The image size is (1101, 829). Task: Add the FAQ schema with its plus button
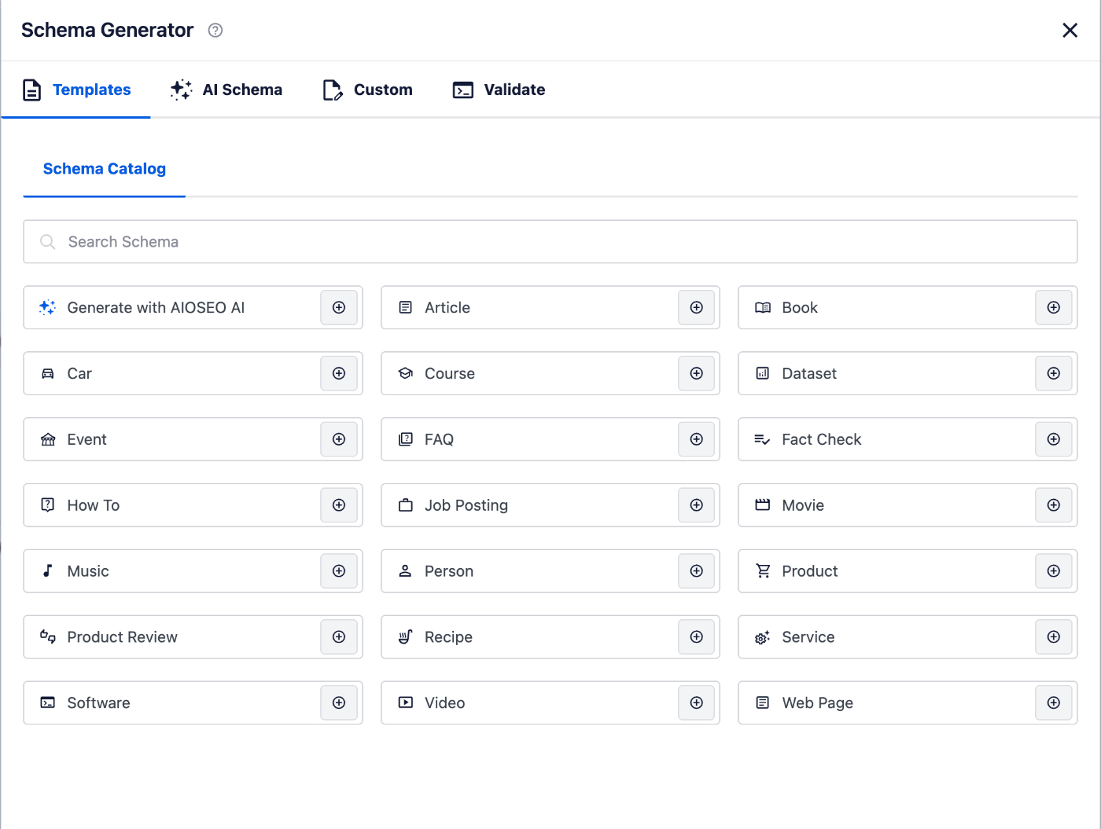(696, 439)
